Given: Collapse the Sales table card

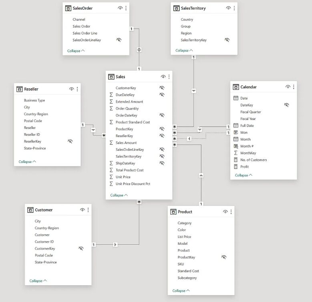Looking at the screenshot, I should (119, 195).
